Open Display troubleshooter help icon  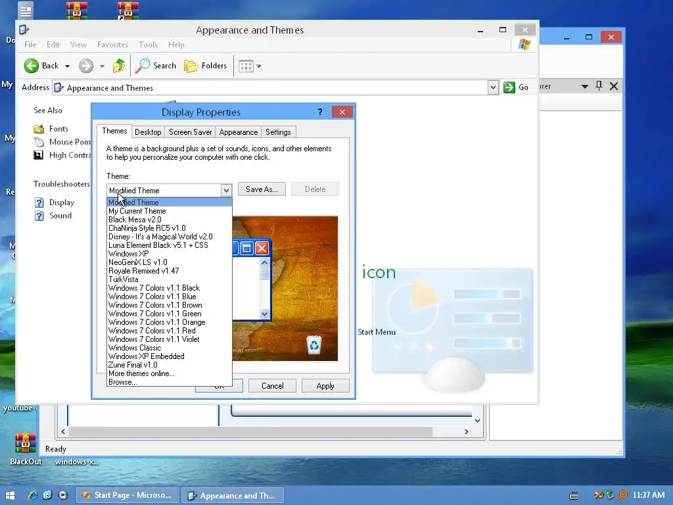point(39,203)
